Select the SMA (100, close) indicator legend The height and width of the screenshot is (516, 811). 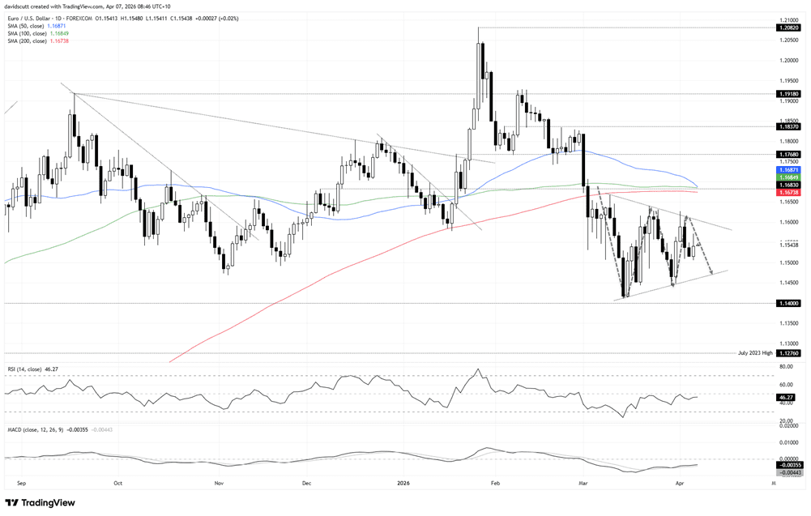coord(39,33)
